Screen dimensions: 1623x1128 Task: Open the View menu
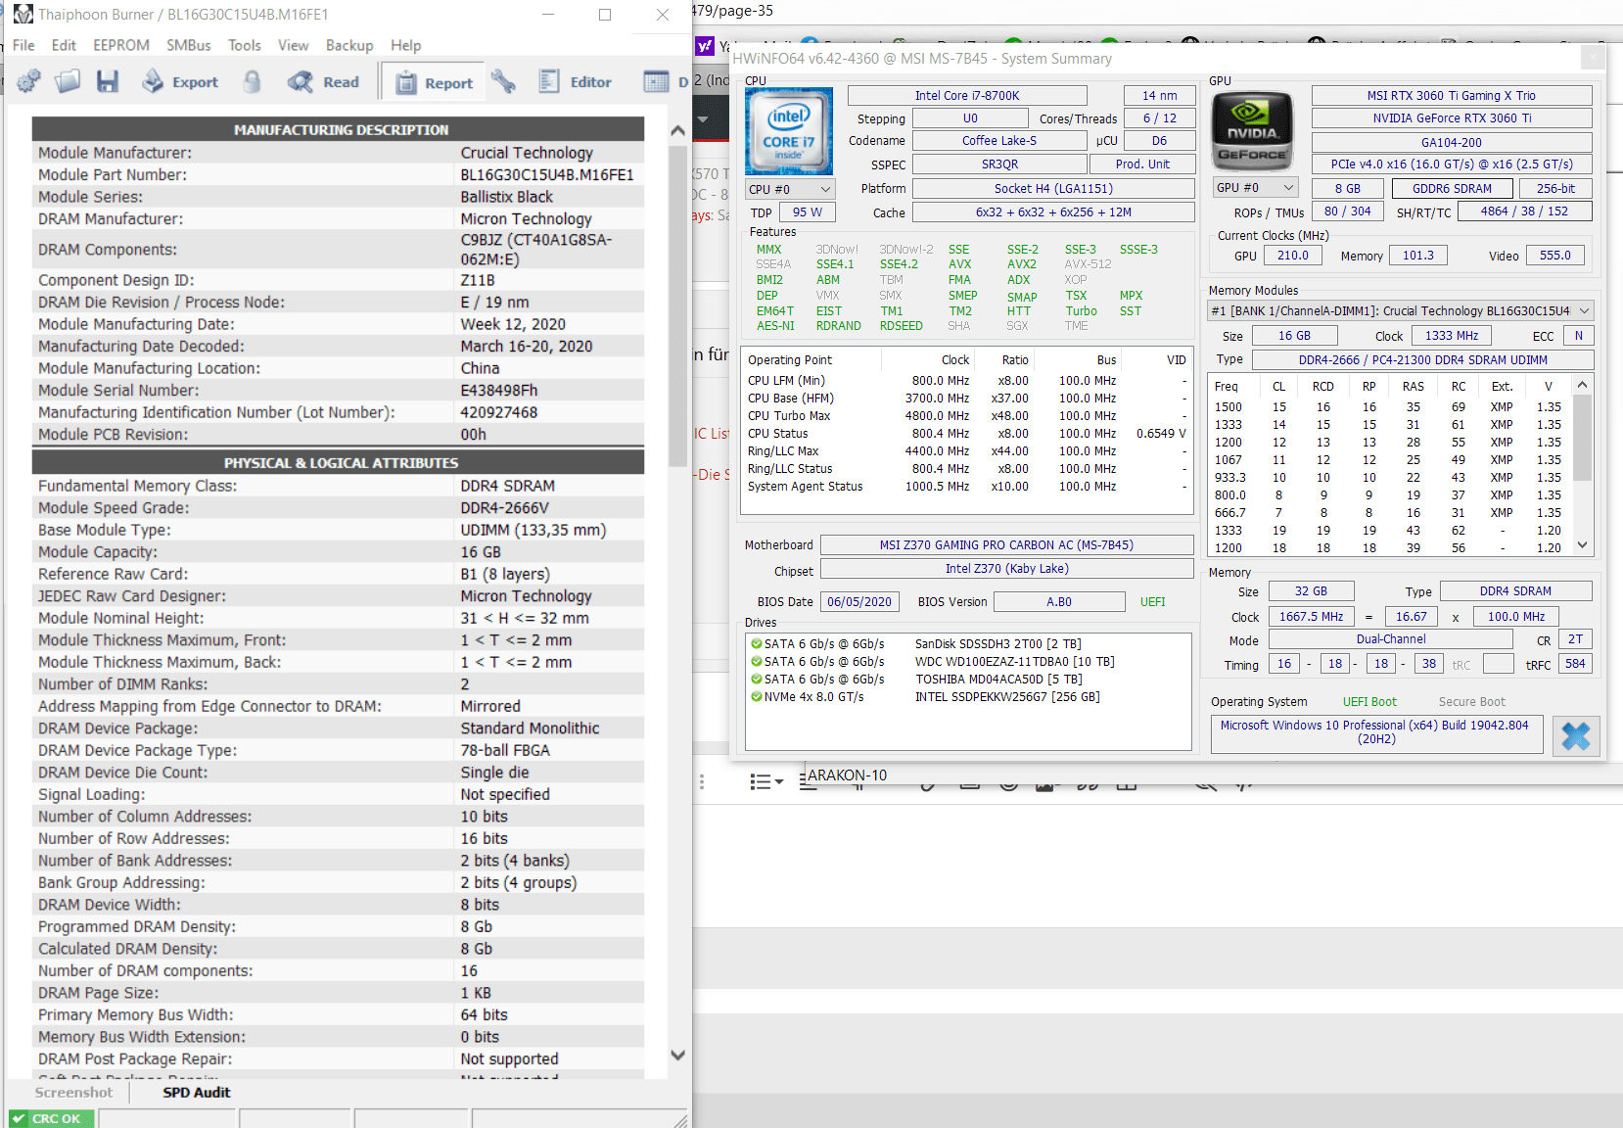pyautogui.click(x=293, y=45)
